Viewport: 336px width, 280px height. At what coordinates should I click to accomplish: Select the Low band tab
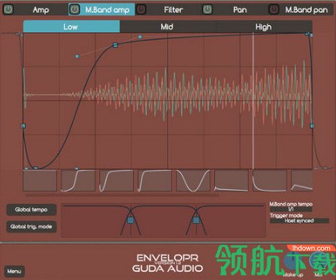[x=71, y=27]
